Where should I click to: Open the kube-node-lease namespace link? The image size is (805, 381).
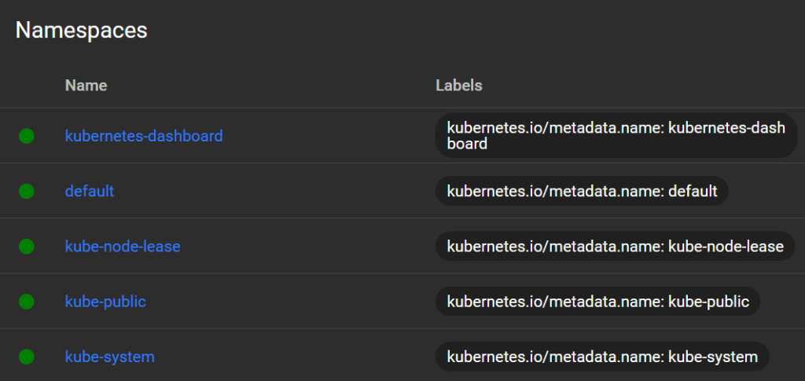(123, 247)
